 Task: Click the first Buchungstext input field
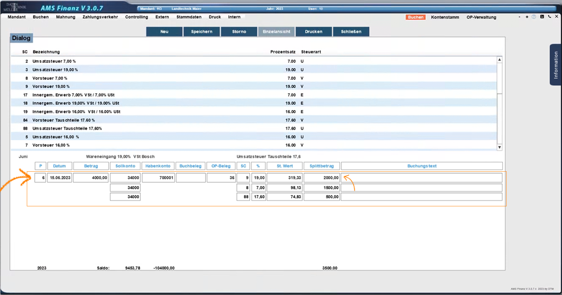[422, 178]
